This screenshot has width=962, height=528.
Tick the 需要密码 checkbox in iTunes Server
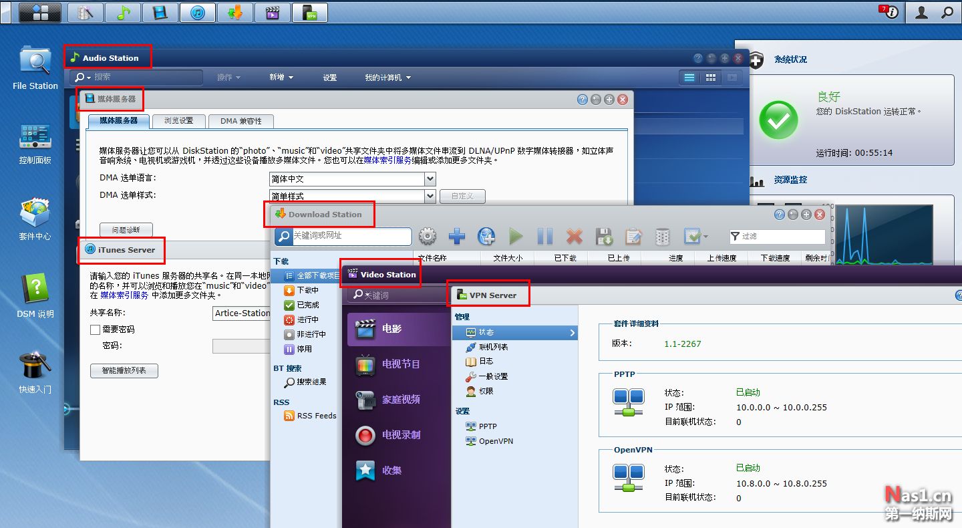tap(95, 329)
